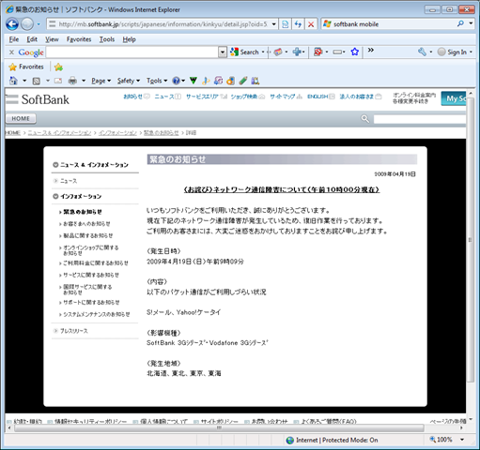Open the Tools menu in menu bar
The height and width of the screenshot is (450, 480).
[x=107, y=39]
